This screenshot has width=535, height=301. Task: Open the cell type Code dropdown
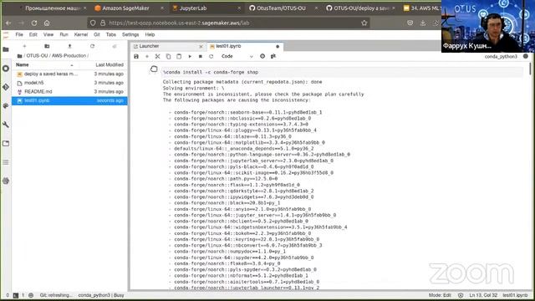click(237, 56)
